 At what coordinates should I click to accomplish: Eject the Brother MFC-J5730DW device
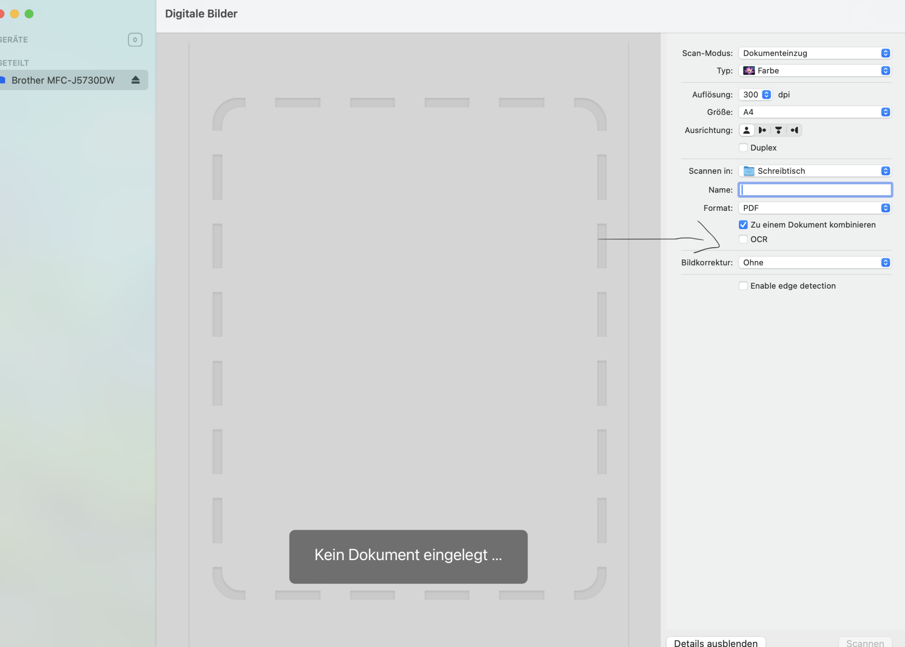(135, 80)
